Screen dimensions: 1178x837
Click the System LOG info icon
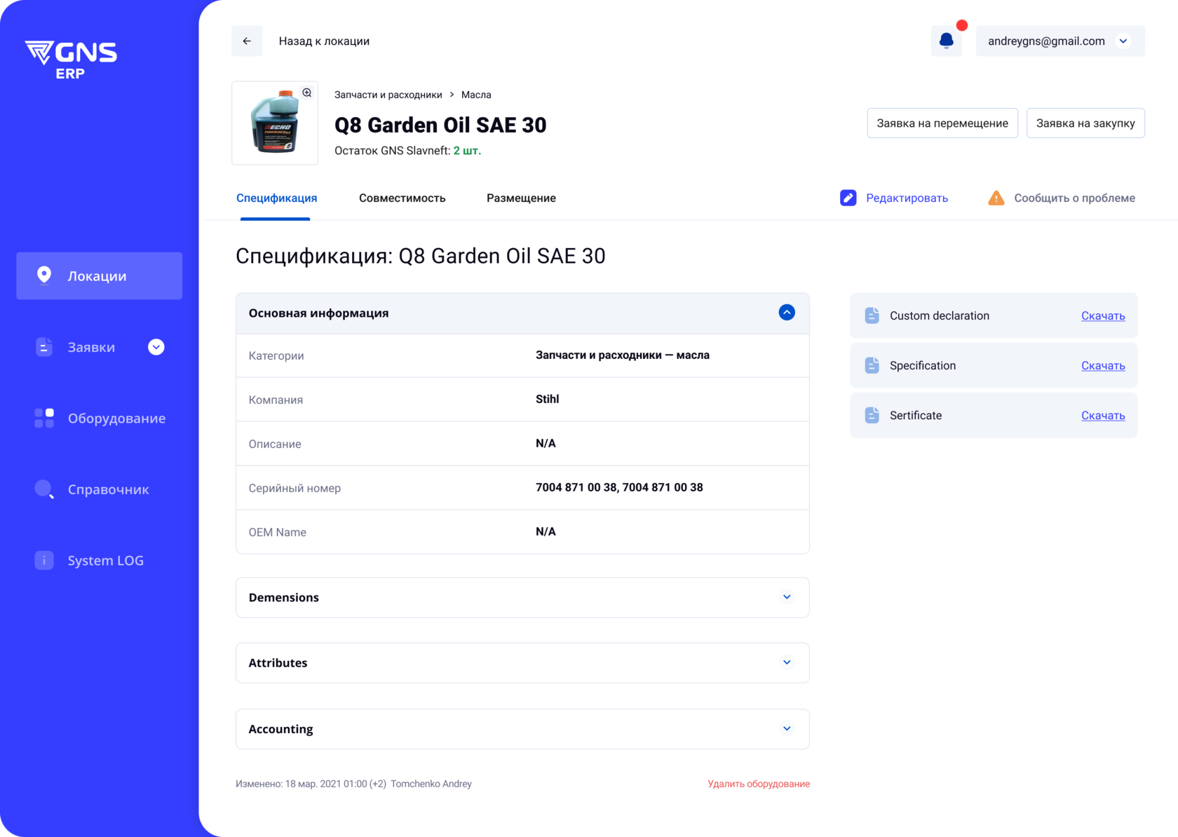[44, 560]
